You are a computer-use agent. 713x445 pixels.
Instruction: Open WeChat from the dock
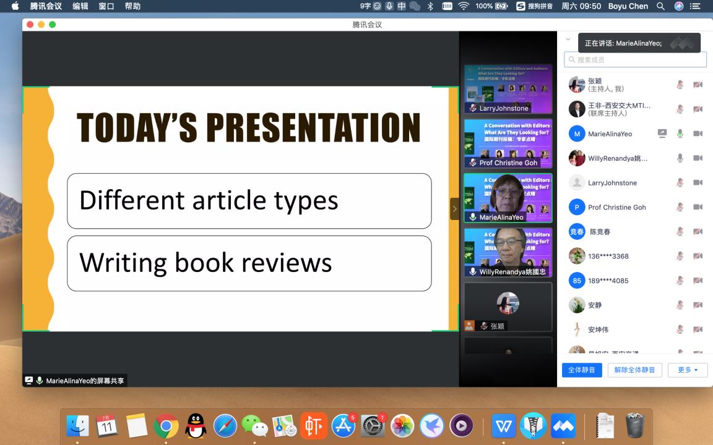[254, 425]
